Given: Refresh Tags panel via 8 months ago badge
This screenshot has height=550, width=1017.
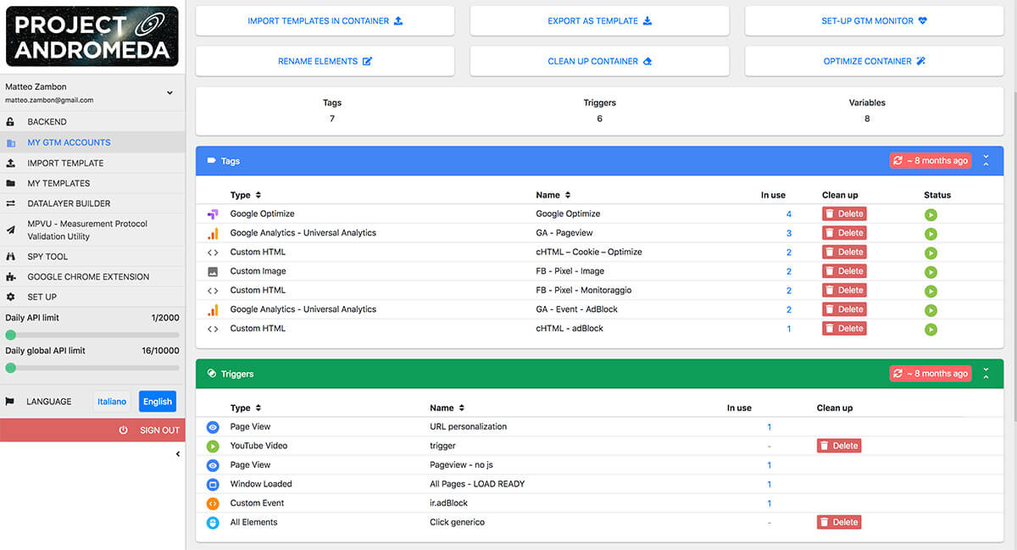Looking at the screenshot, I should click(x=931, y=161).
